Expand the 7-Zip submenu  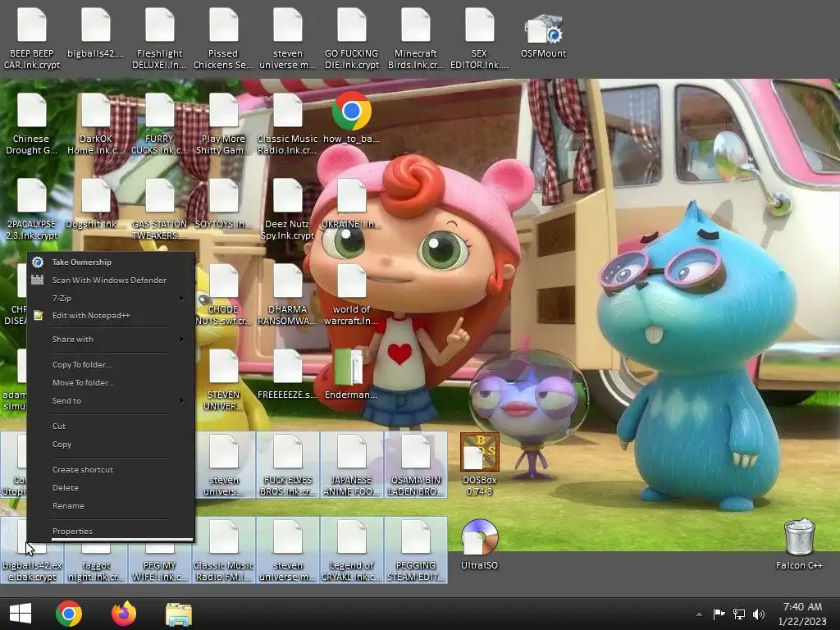(x=111, y=299)
